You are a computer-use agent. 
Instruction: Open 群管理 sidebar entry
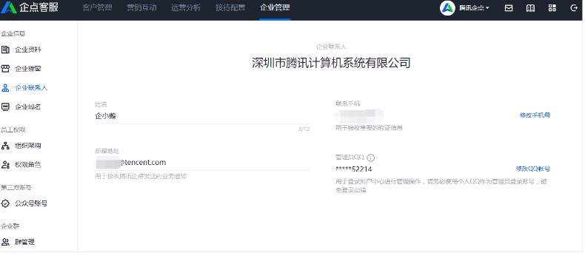tap(24, 242)
